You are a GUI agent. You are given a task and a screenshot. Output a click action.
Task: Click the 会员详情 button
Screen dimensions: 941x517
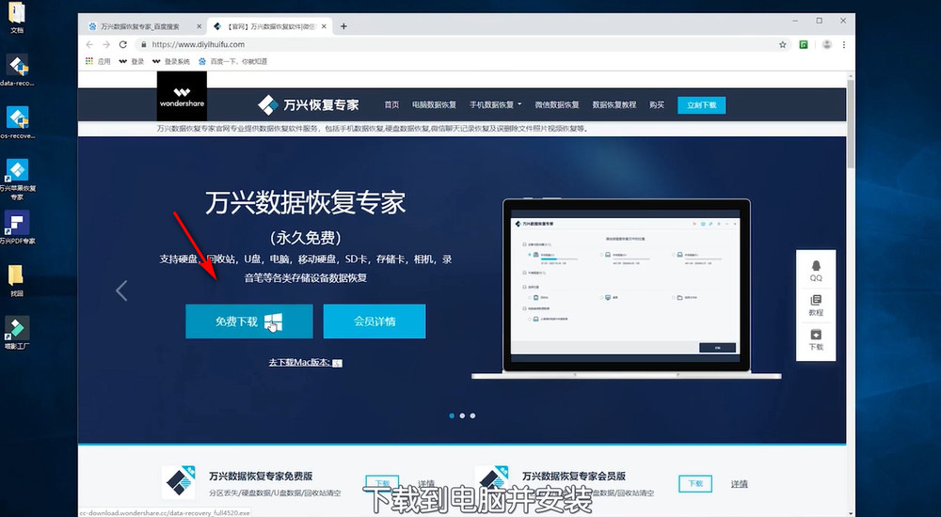click(375, 321)
